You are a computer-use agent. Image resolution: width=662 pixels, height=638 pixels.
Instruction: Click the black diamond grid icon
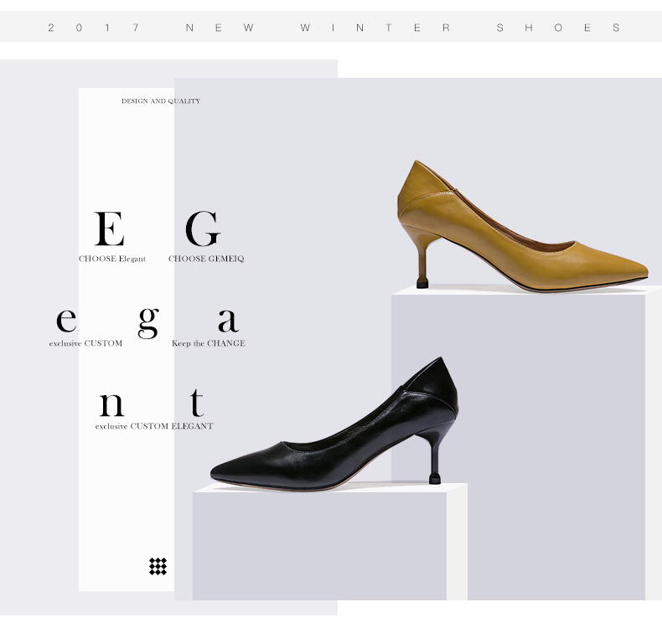click(158, 567)
